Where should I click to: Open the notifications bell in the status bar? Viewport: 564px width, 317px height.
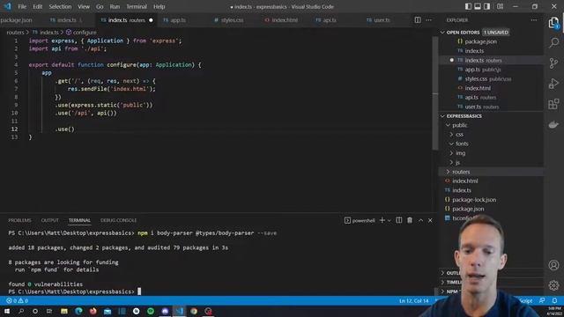tap(554, 300)
